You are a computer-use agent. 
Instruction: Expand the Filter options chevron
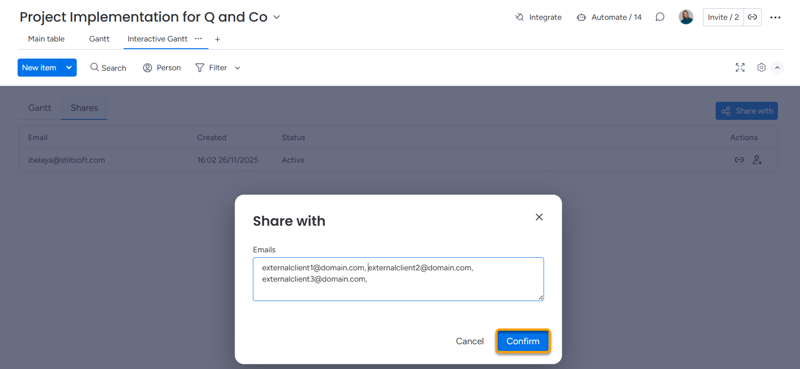coord(237,68)
